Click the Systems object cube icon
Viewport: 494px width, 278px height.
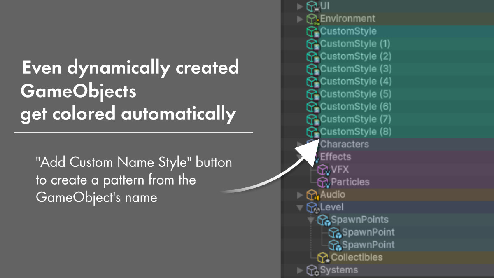pyautogui.click(x=313, y=271)
